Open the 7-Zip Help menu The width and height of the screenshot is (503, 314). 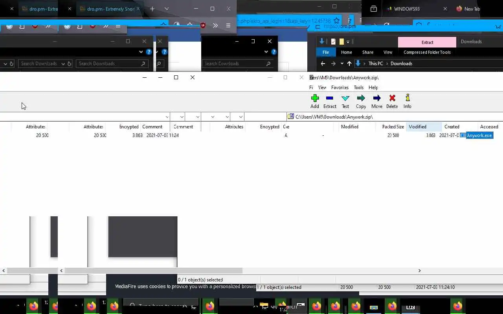[373, 88]
